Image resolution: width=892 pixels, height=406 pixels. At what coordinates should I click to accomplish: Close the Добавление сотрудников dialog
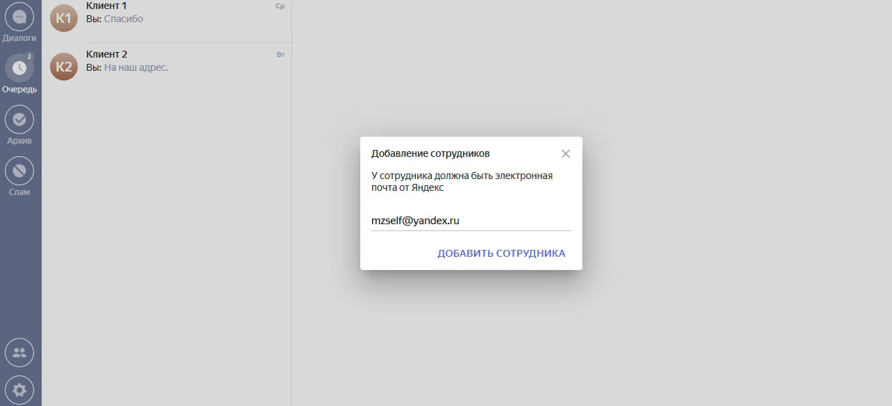(x=565, y=153)
